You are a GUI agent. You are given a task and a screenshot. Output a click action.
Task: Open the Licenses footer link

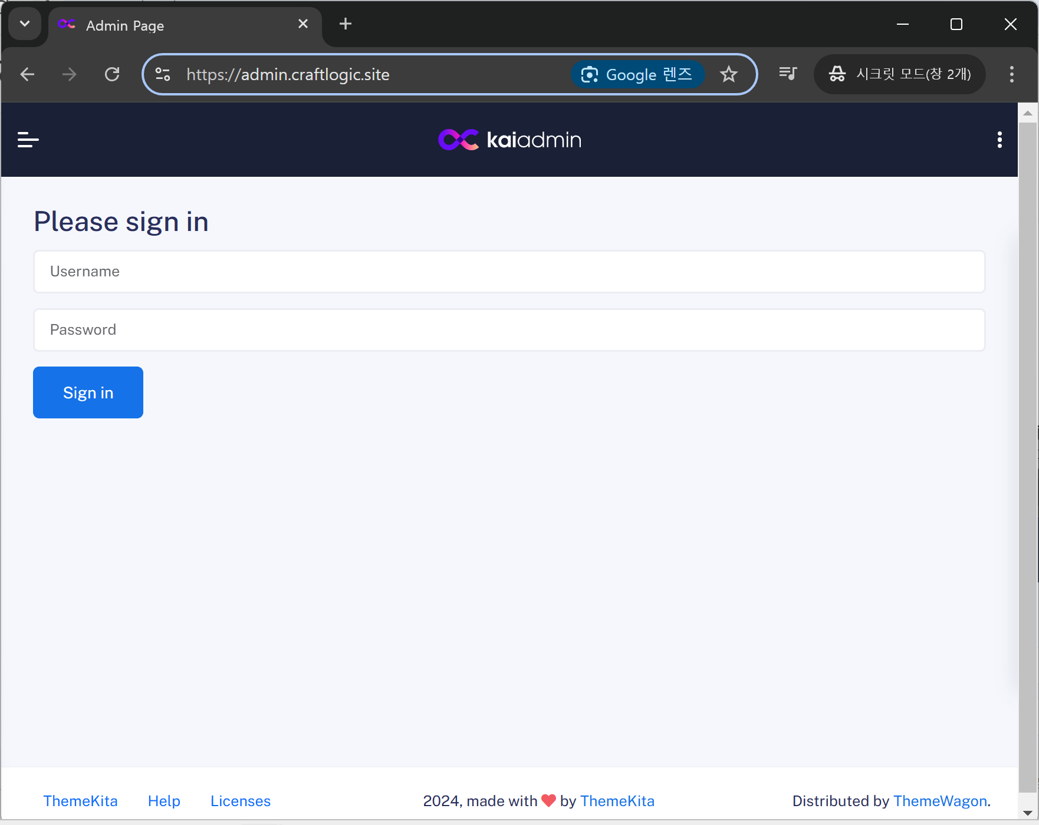[241, 801]
